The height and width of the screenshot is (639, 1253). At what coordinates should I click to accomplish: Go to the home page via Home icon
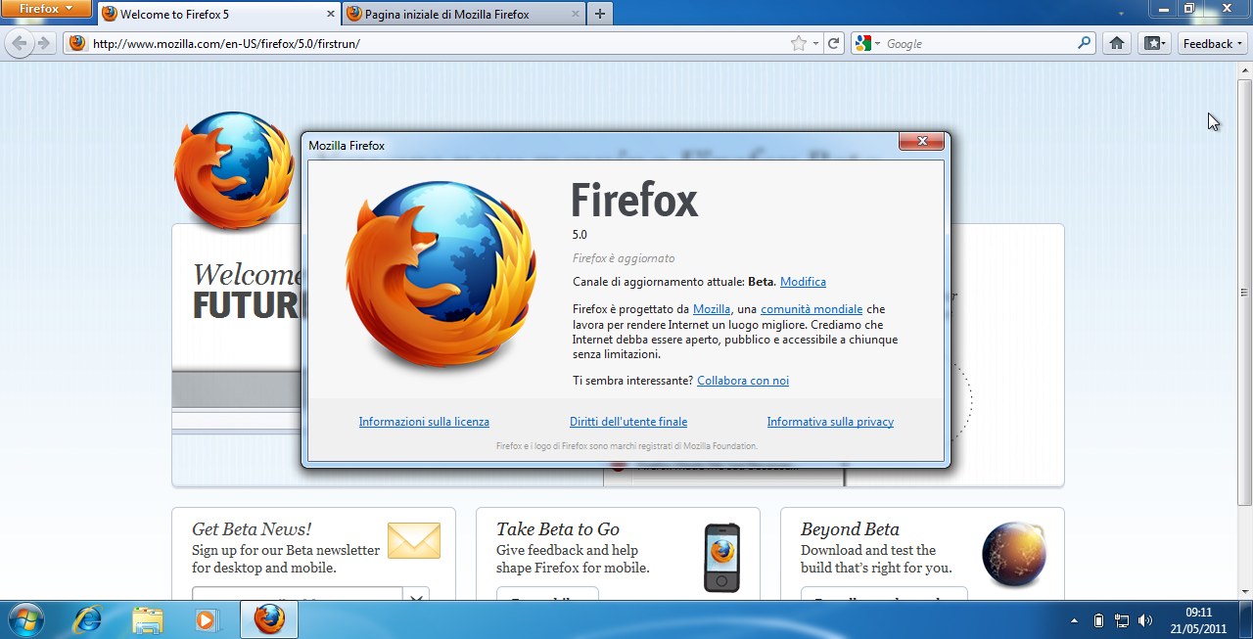pos(1116,43)
